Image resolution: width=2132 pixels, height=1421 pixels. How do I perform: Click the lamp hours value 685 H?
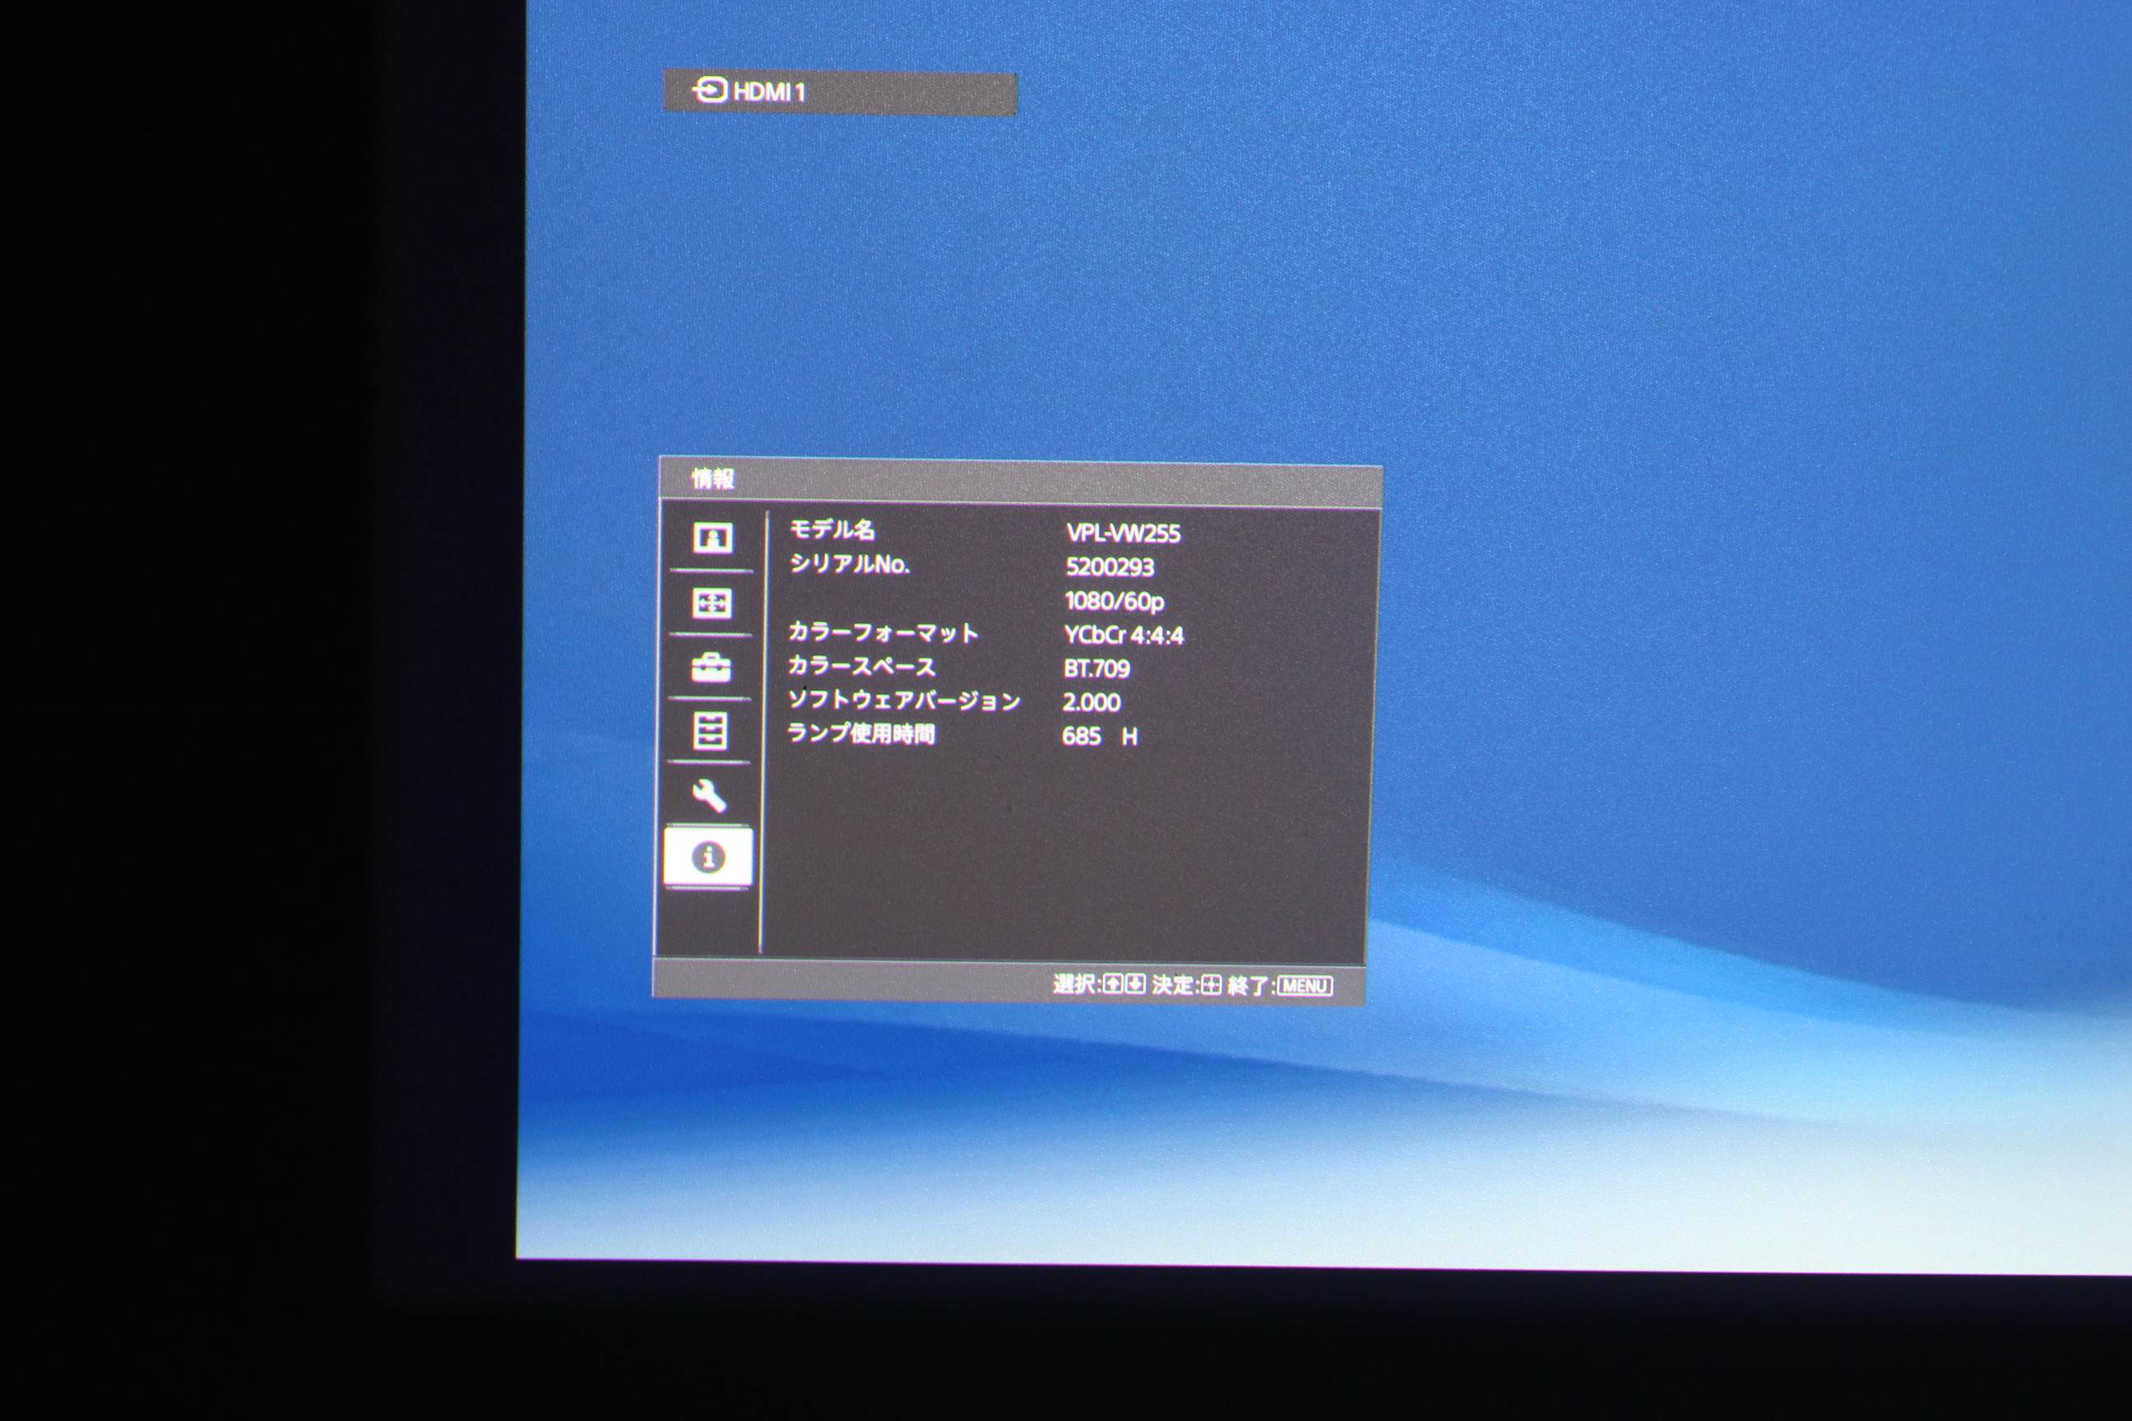(x=1100, y=736)
